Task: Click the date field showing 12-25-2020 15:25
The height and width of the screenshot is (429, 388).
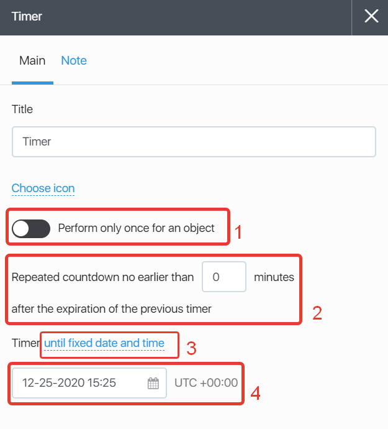Action: [x=81, y=383]
